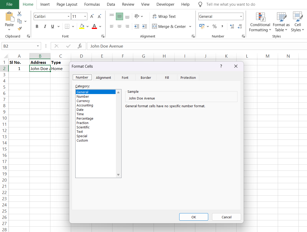Open the Fill Color dropdown arrow
This screenshot has width=307, height=232.
pyautogui.click(x=87, y=26)
